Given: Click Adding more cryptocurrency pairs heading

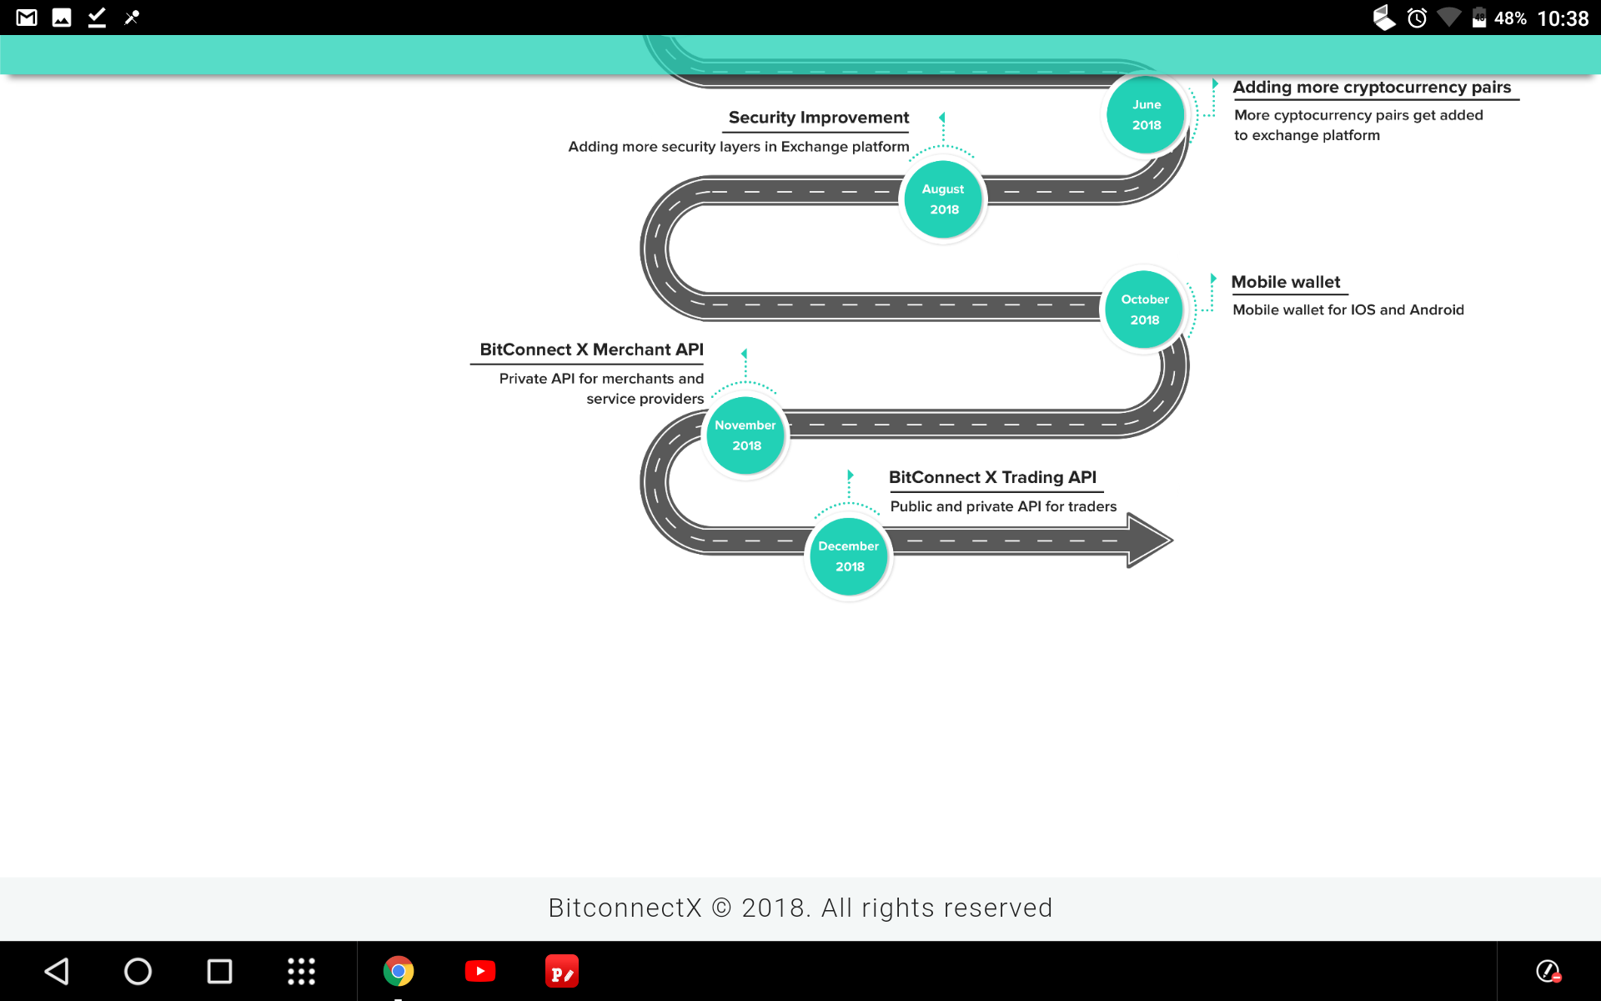Looking at the screenshot, I should click(1372, 88).
